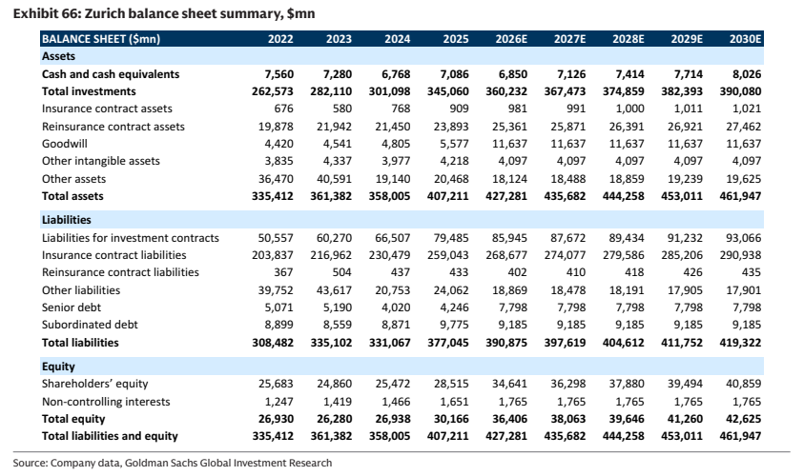Click the exhibit title 'Exhibit 66: Zurich balance sheet summary'
This screenshot has height=476, width=804.
(x=164, y=14)
